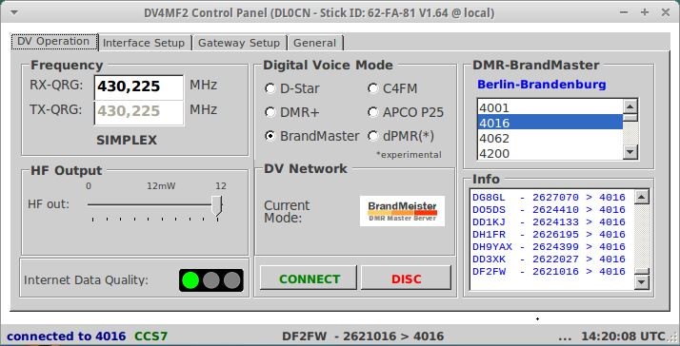
Task: Open the Interface Setup tab
Action: point(144,43)
